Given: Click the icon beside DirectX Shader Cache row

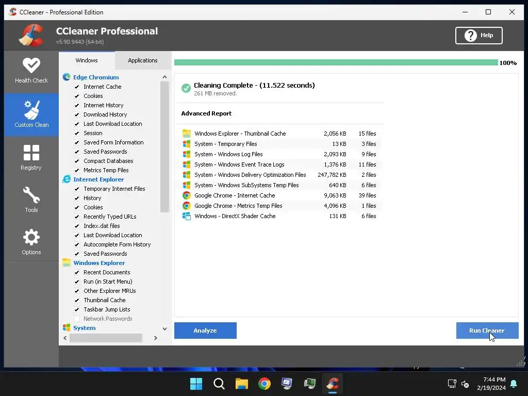Looking at the screenshot, I should coord(187,216).
